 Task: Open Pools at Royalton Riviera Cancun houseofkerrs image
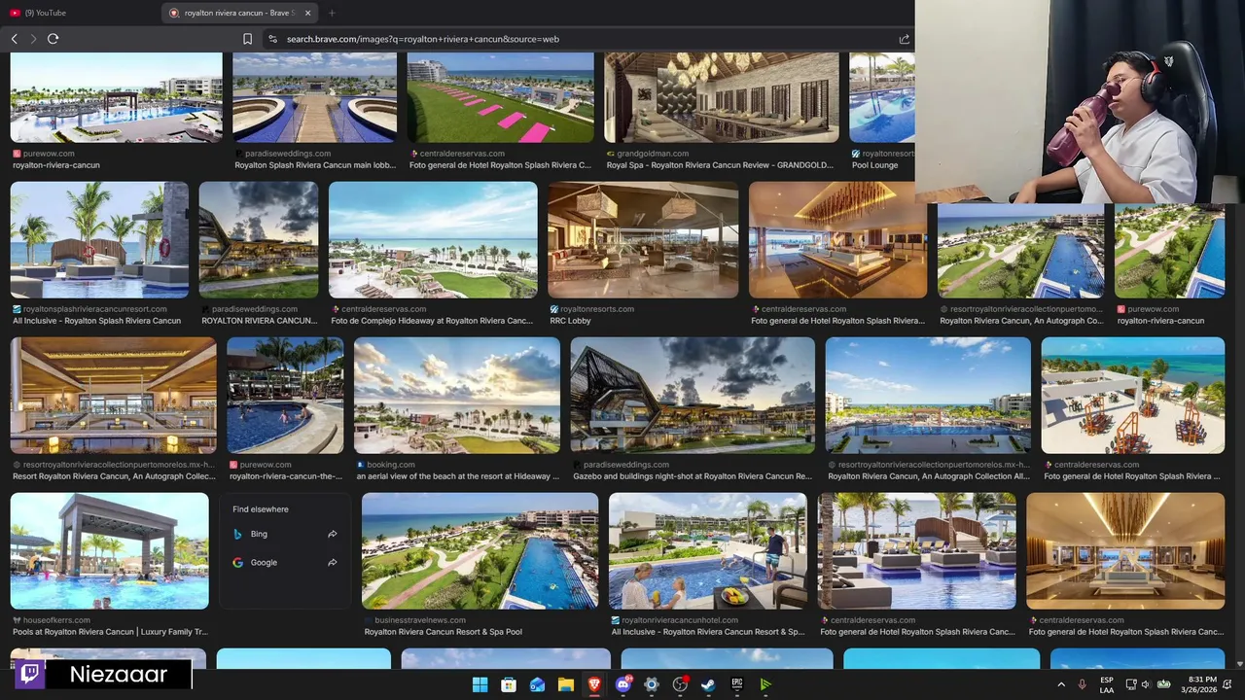(110, 551)
